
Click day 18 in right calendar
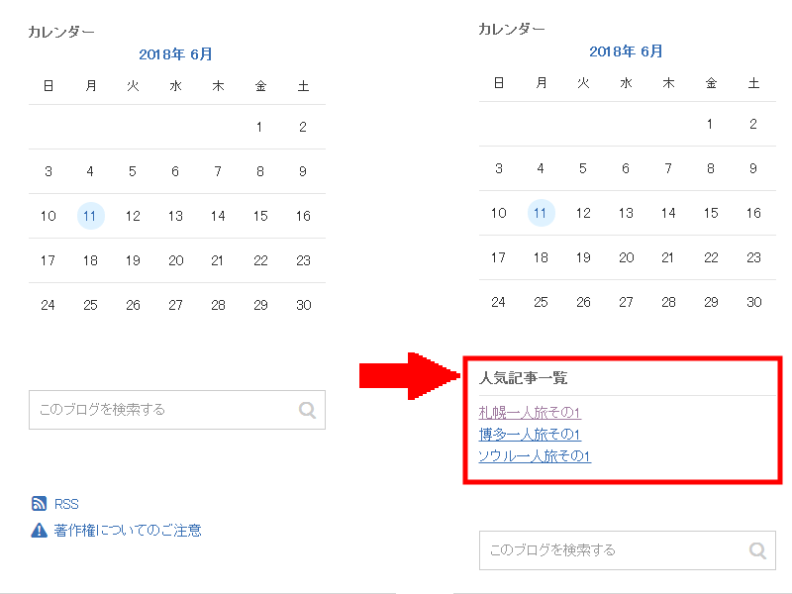pos(541,257)
